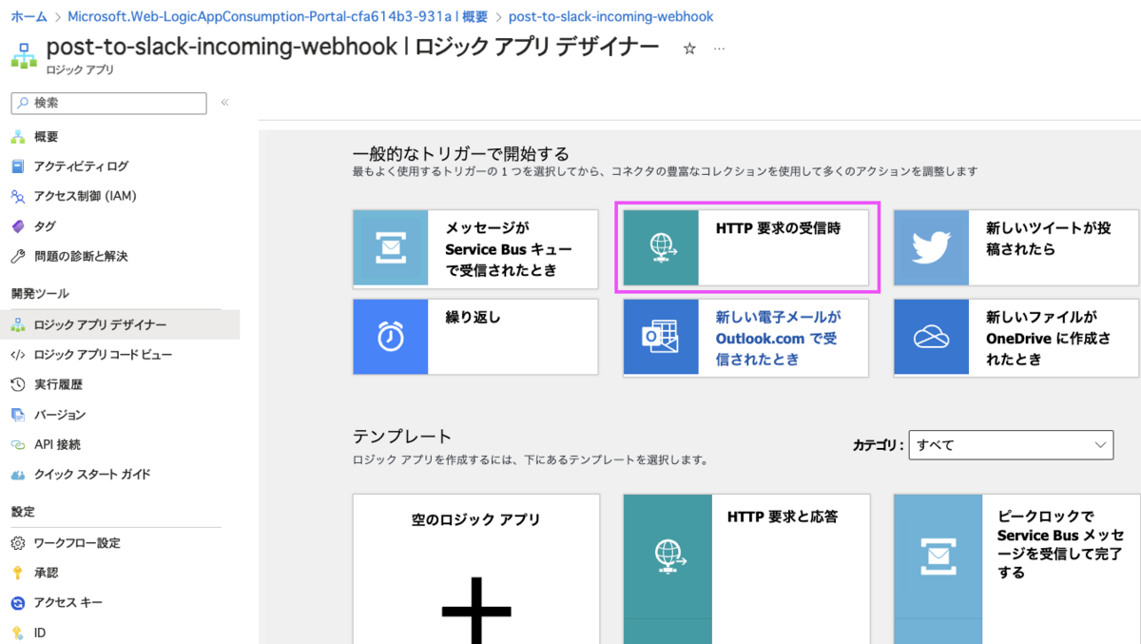Click the アクティビティ ログ icon

pos(18,166)
